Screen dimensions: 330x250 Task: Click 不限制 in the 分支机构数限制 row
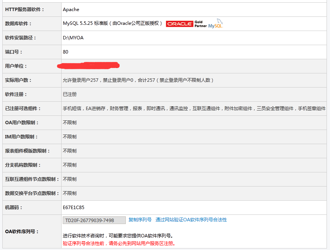70,165
